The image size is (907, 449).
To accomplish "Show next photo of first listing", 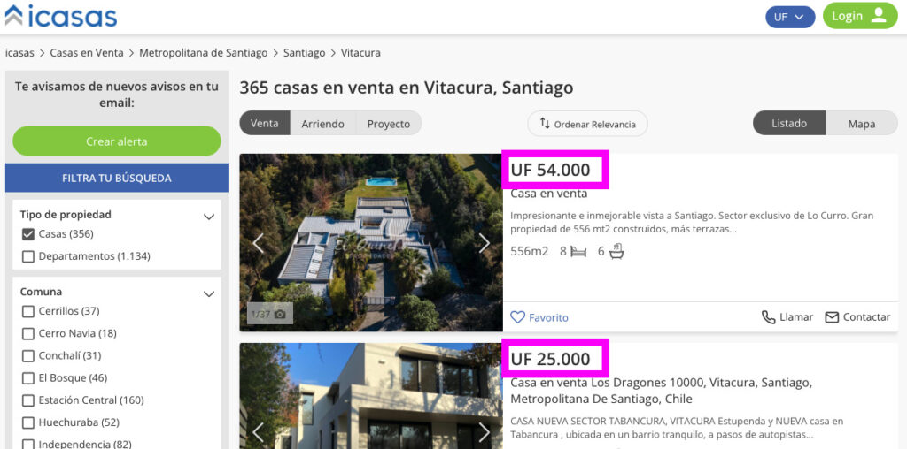I will pyautogui.click(x=485, y=243).
